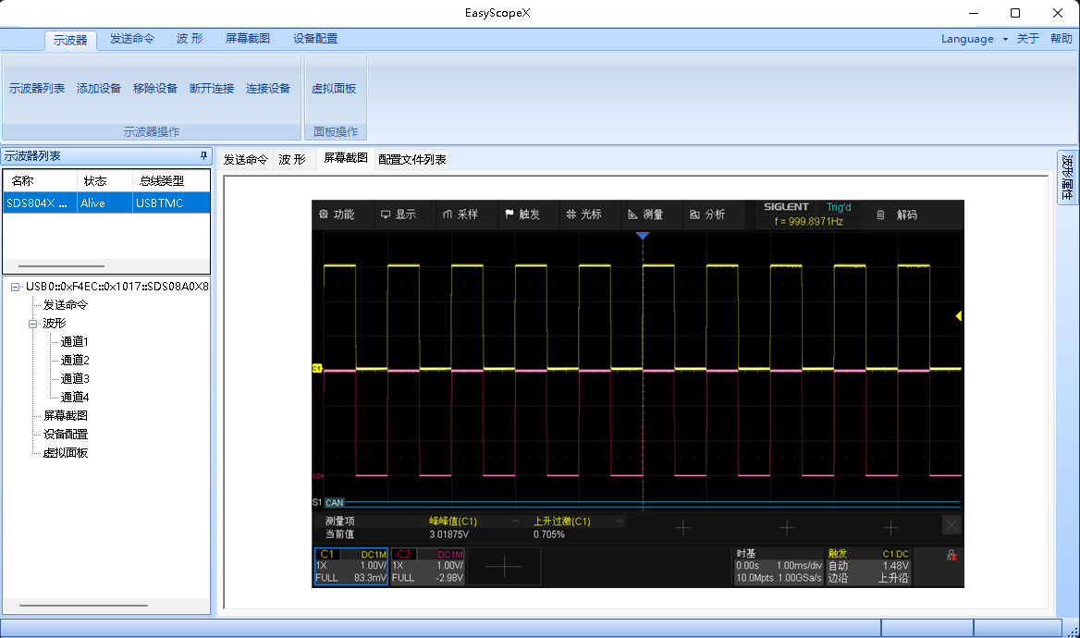Click the 连接设备 ribbon button
1080x638 pixels.
pyautogui.click(x=268, y=88)
